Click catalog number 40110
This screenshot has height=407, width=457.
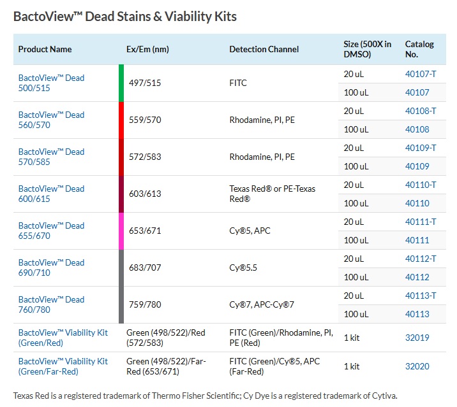pyautogui.click(x=417, y=203)
